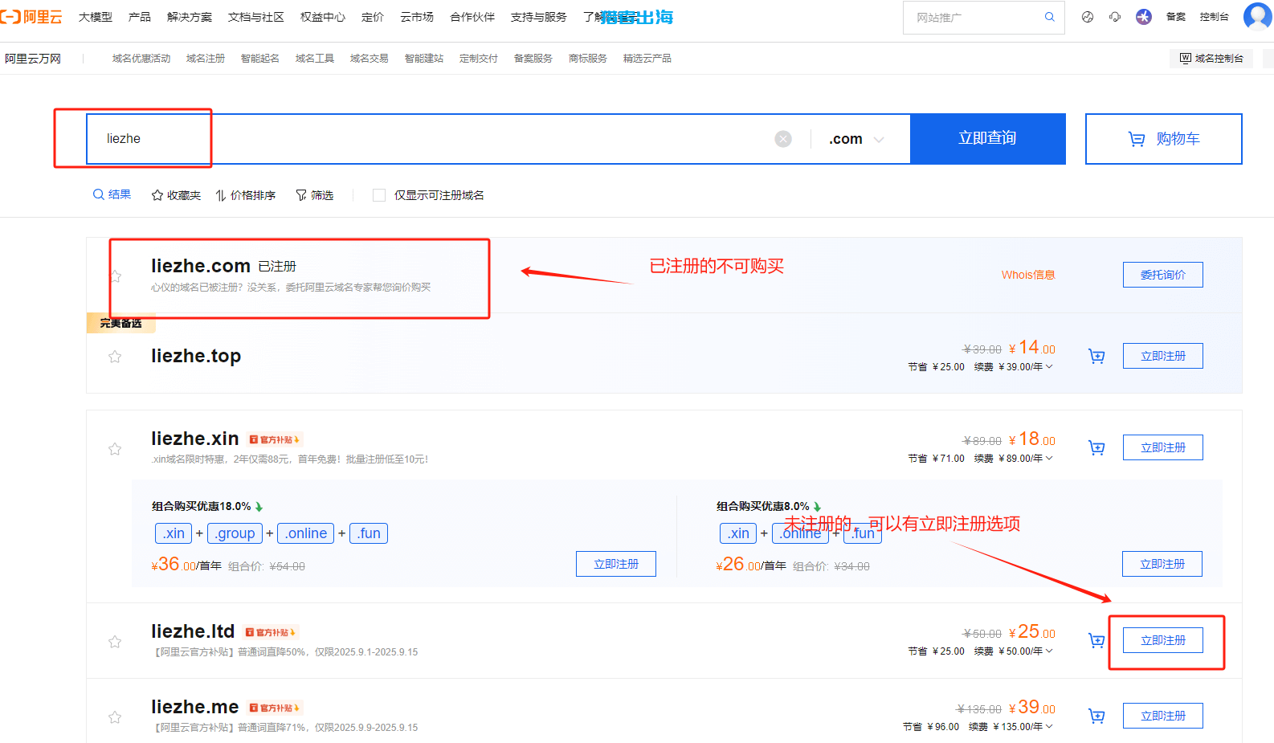This screenshot has height=743, width=1274.
Task: Favorite liezhe.me with its star icon
Action: tap(115, 717)
